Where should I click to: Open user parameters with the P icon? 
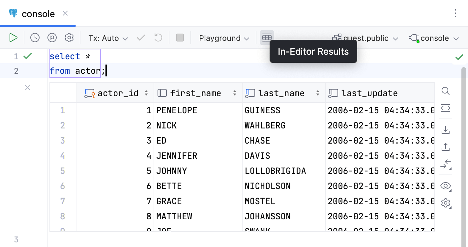click(x=52, y=38)
